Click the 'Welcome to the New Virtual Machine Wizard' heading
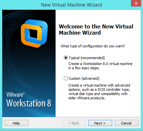The width and height of the screenshot is (143, 131). 96,29
